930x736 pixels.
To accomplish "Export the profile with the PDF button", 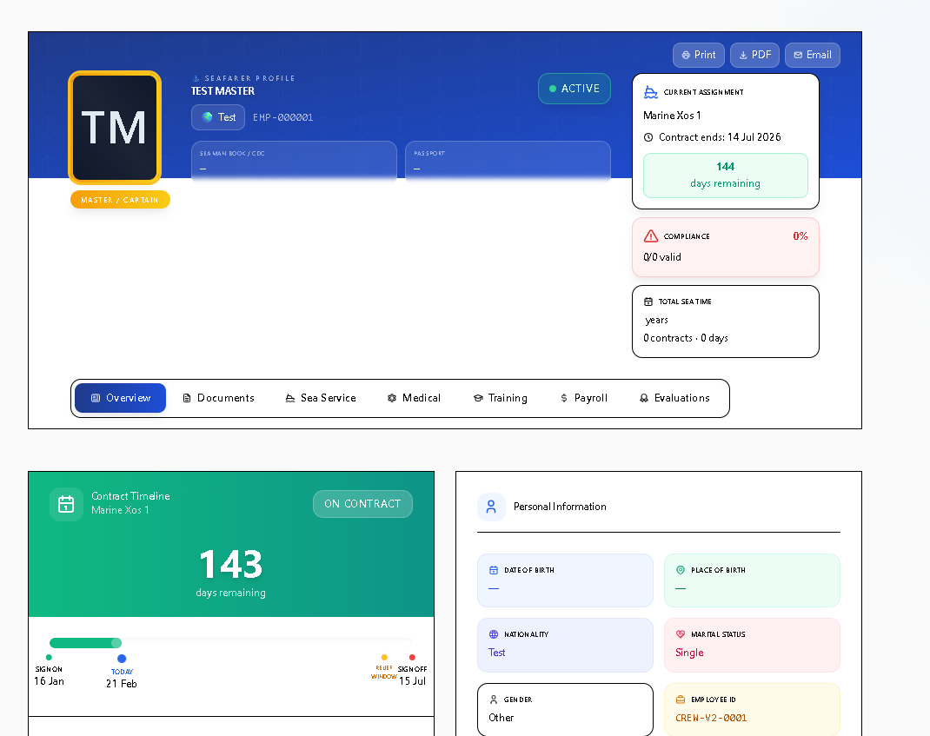I will coord(754,55).
